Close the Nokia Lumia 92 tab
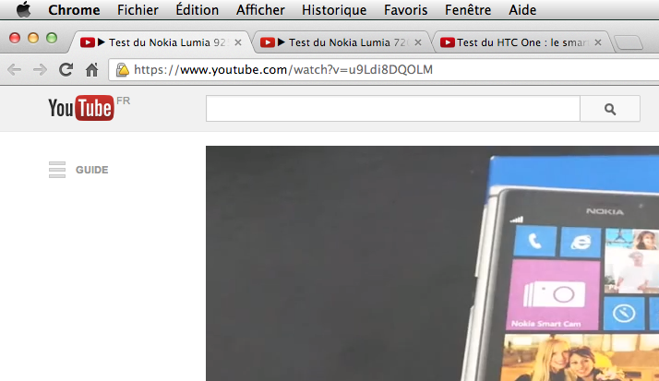 [238, 42]
